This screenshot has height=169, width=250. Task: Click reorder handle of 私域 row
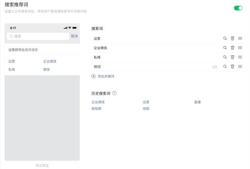click(240, 57)
